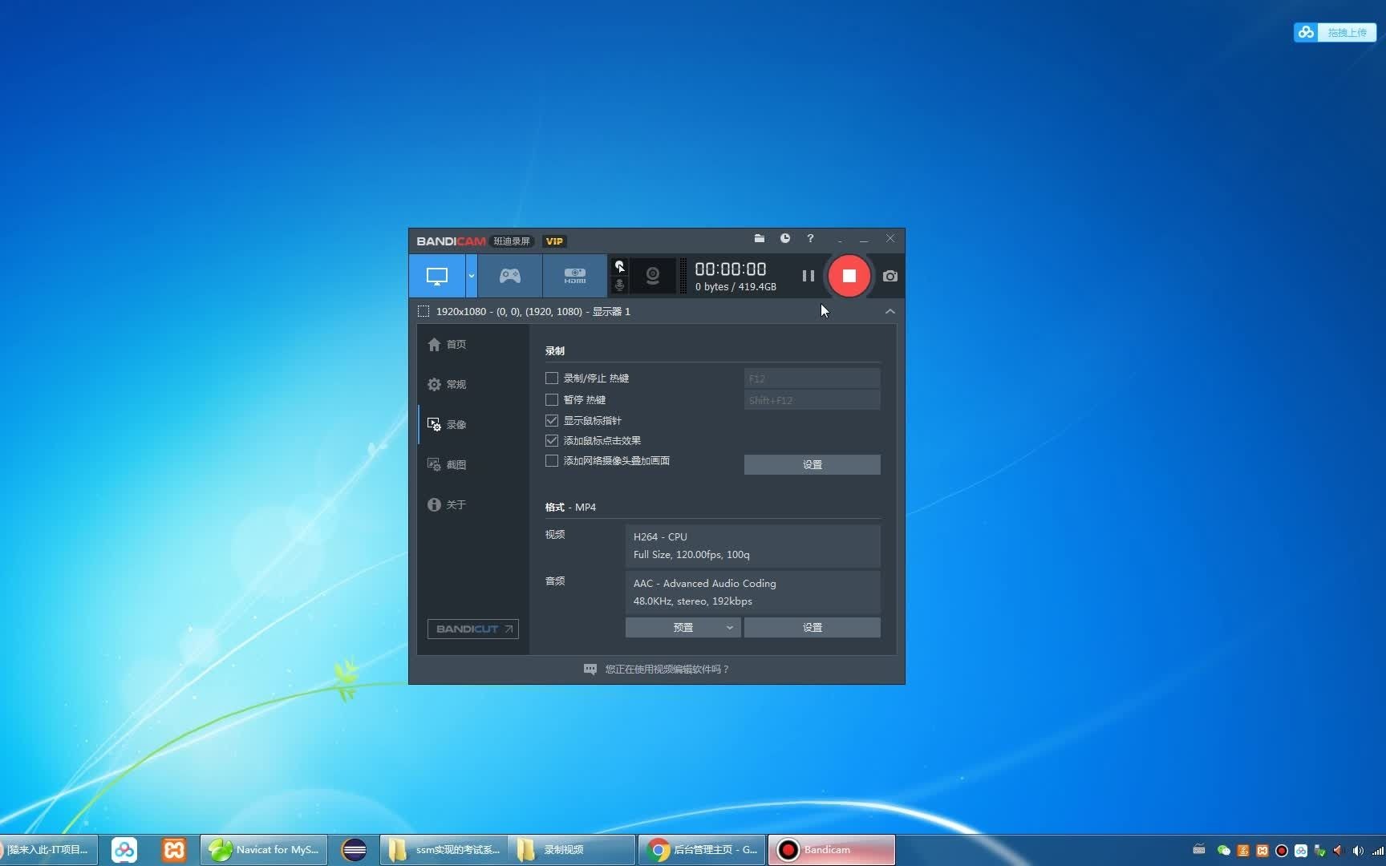Open output folder icon in title bar

tap(760, 238)
